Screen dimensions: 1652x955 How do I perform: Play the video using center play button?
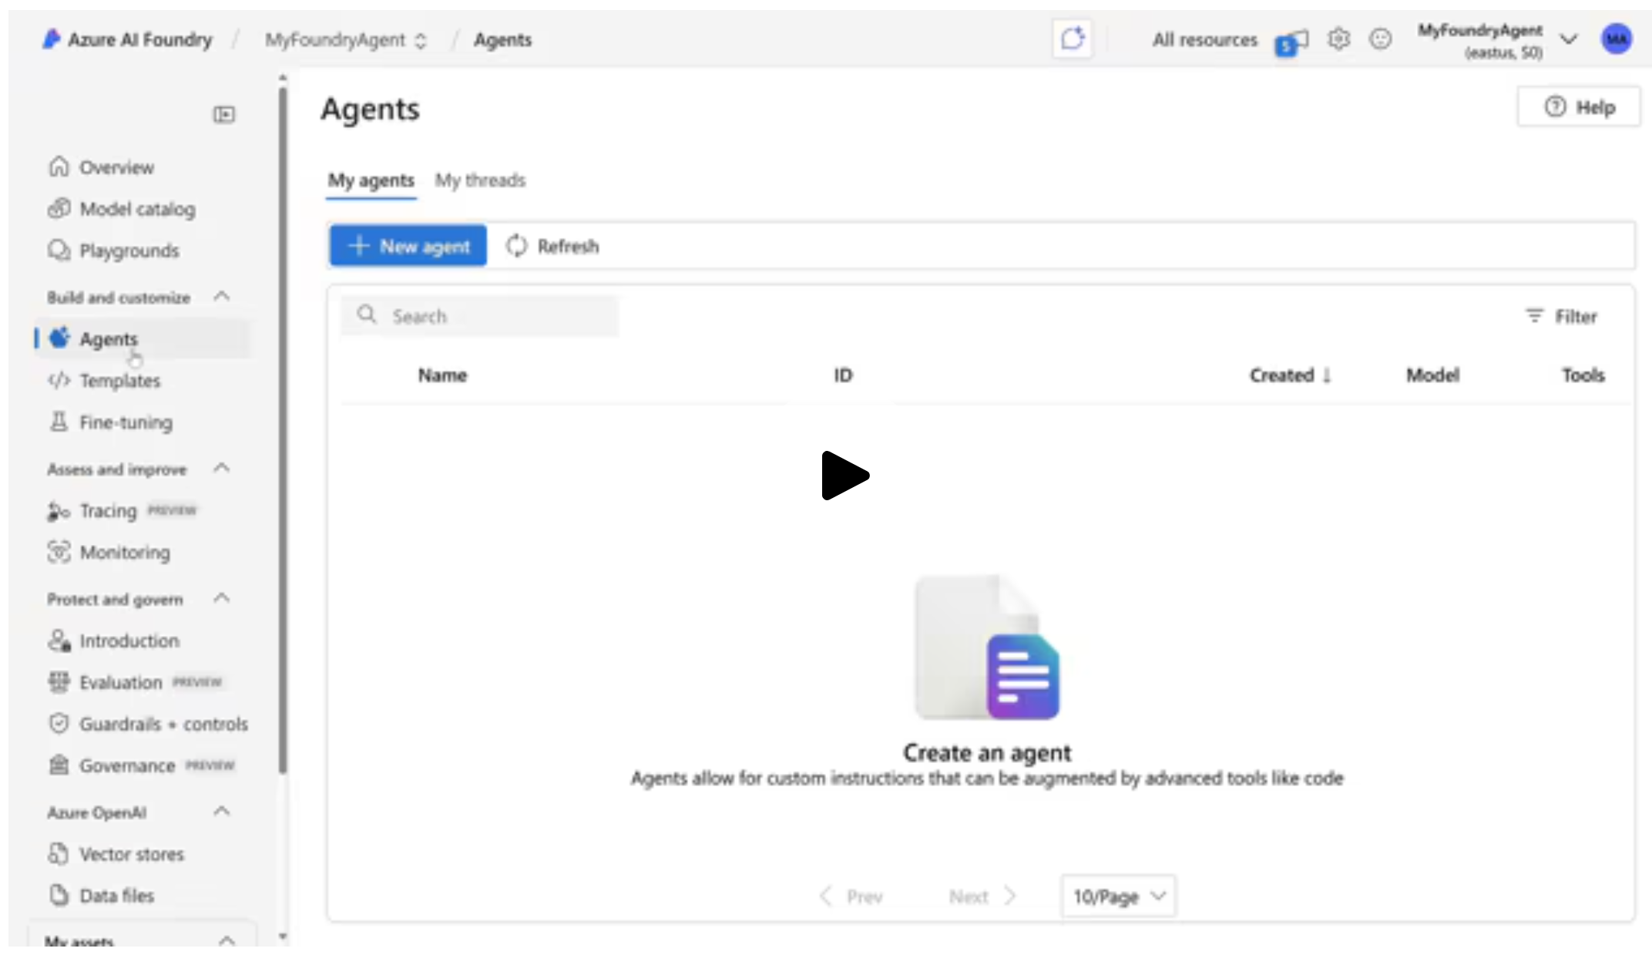pyautogui.click(x=845, y=476)
